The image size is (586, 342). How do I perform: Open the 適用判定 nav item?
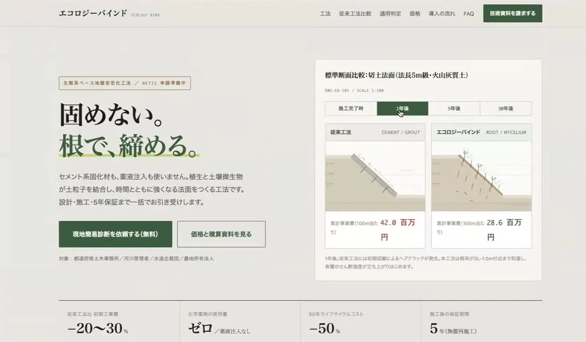click(390, 14)
